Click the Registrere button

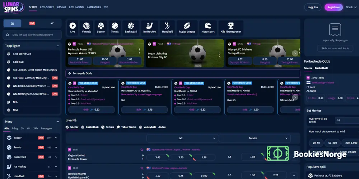coord(334,7)
